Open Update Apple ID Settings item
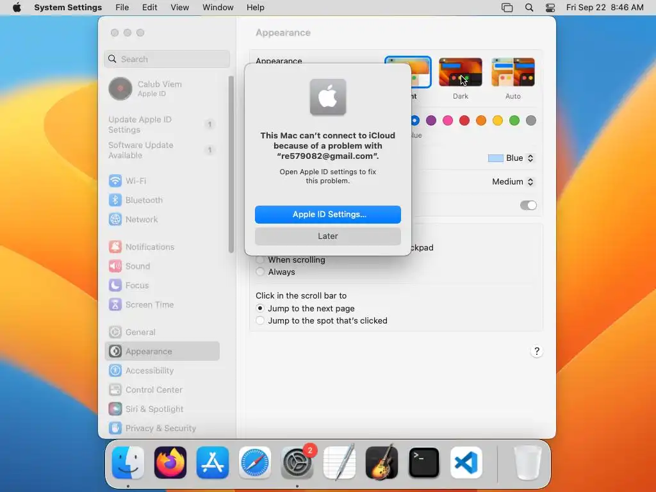This screenshot has width=656, height=492. click(161, 125)
